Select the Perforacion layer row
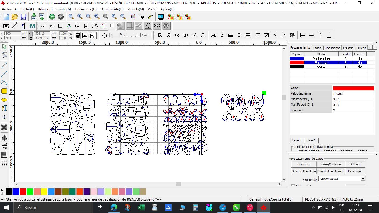 [x=332, y=59]
